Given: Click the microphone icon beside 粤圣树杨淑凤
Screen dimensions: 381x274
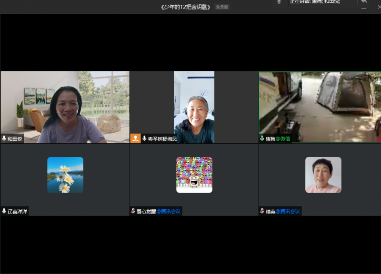Looking at the screenshot, I should (x=144, y=139).
